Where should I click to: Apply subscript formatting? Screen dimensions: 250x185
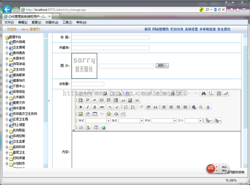click(x=110, y=107)
